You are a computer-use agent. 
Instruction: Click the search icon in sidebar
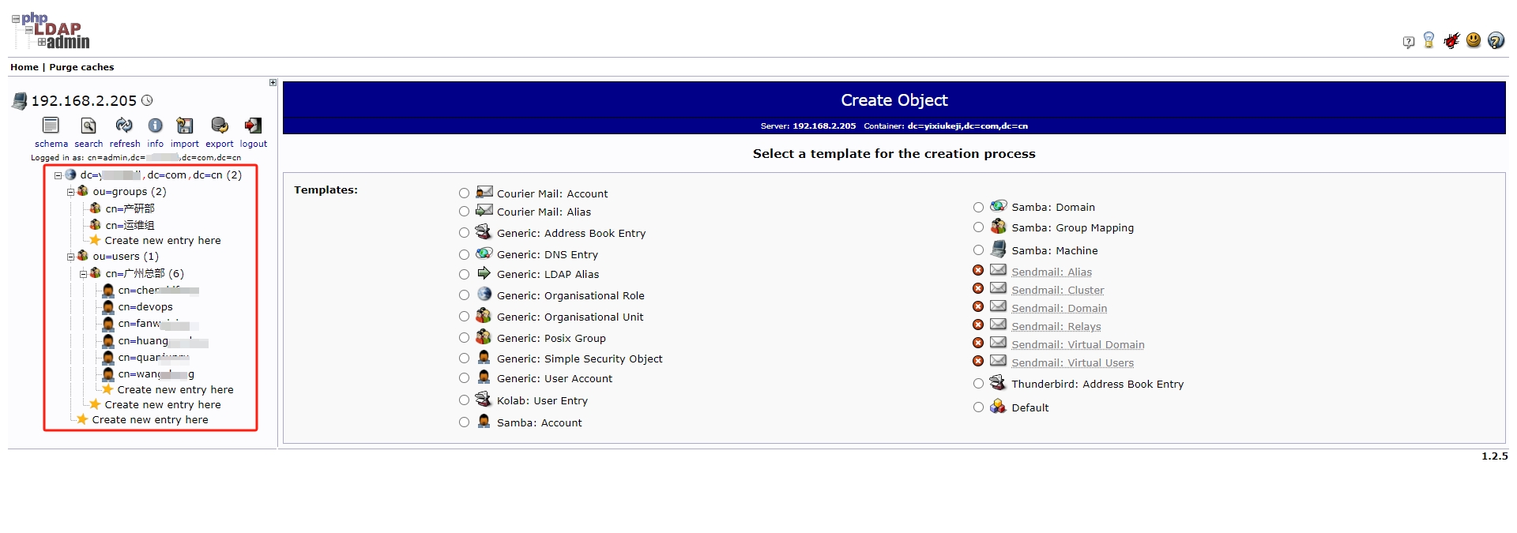pyautogui.click(x=88, y=126)
